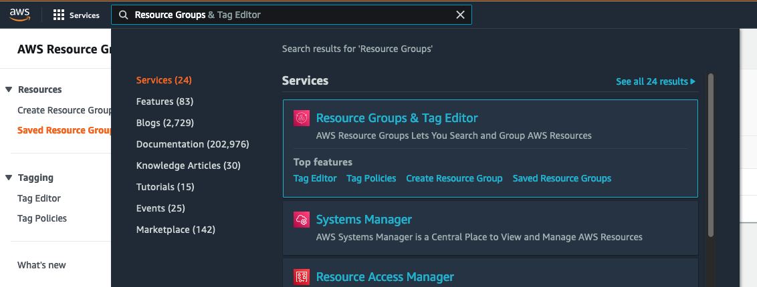Click the search results vertical scrollbar
The image size is (757, 287).
click(x=711, y=154)
